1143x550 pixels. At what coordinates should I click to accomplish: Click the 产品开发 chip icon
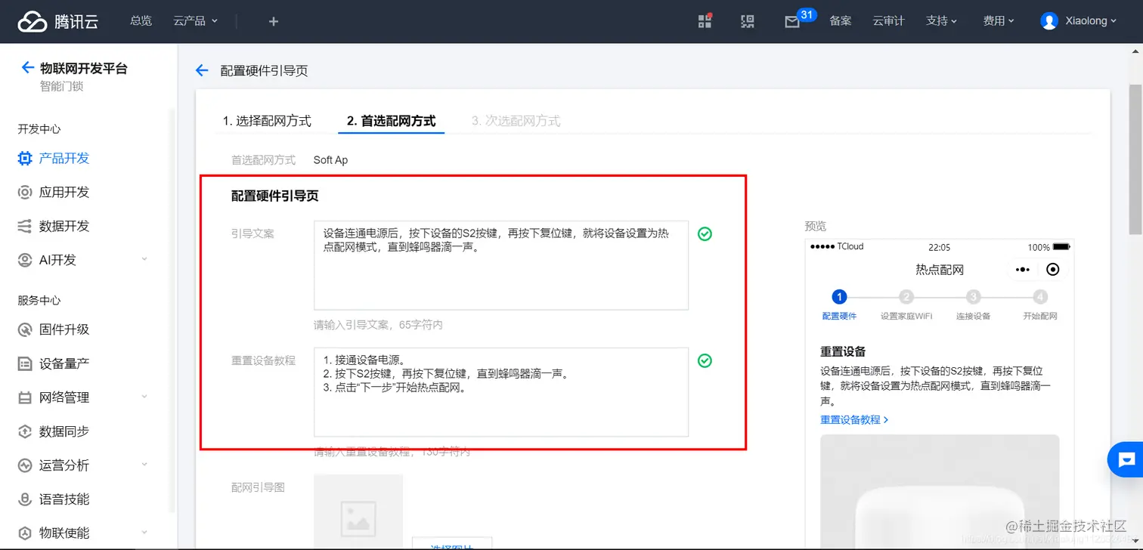tap(25, 158)
